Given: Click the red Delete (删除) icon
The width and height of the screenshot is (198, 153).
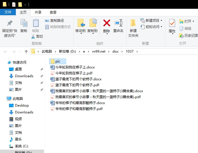Looking at the screenshot, I should coord(106,23).
